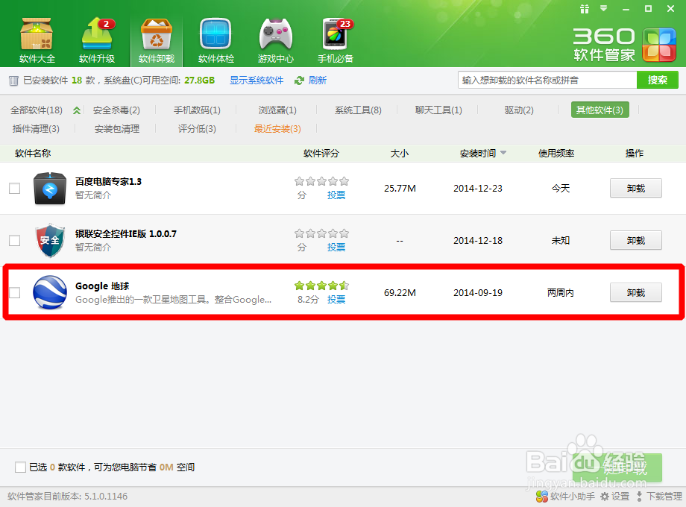686x507 pixels.
Task: Open 设置 gear in status bar
Action: (614, 496)
